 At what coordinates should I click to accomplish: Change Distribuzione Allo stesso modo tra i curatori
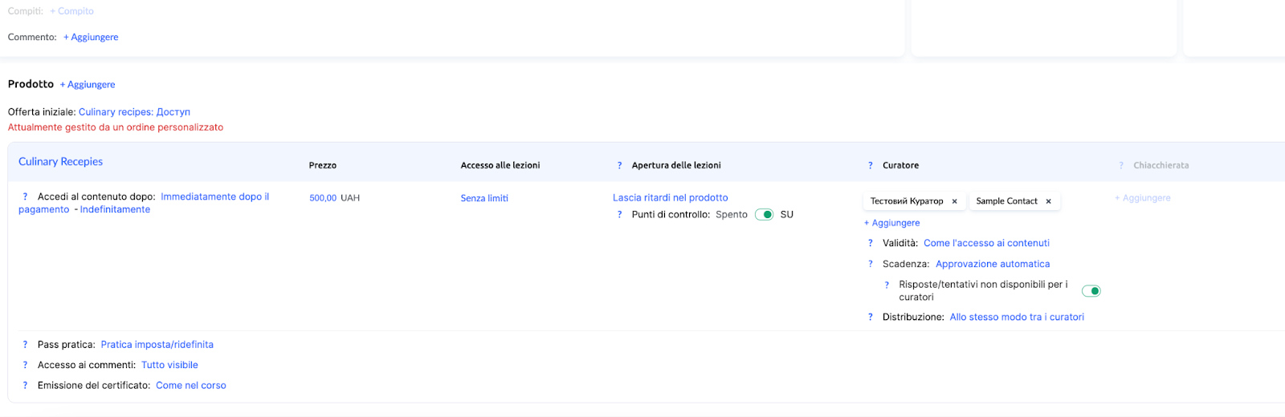click(x=1016, y=318)
